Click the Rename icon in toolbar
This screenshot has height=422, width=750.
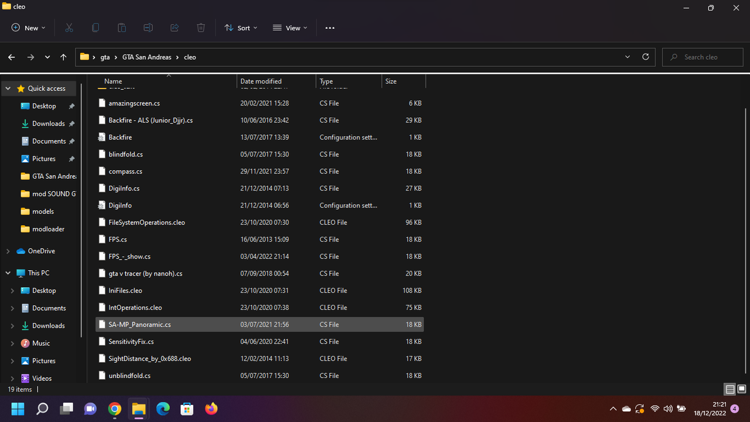tap(148, 28)
